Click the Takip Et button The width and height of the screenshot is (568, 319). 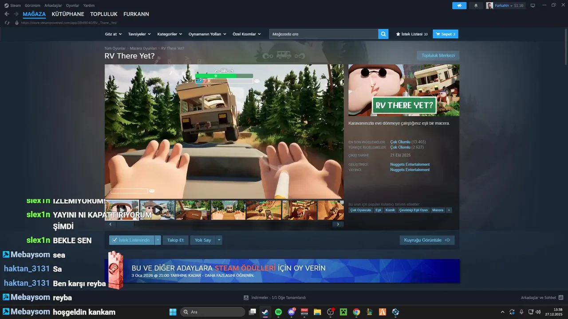(175, 240)
